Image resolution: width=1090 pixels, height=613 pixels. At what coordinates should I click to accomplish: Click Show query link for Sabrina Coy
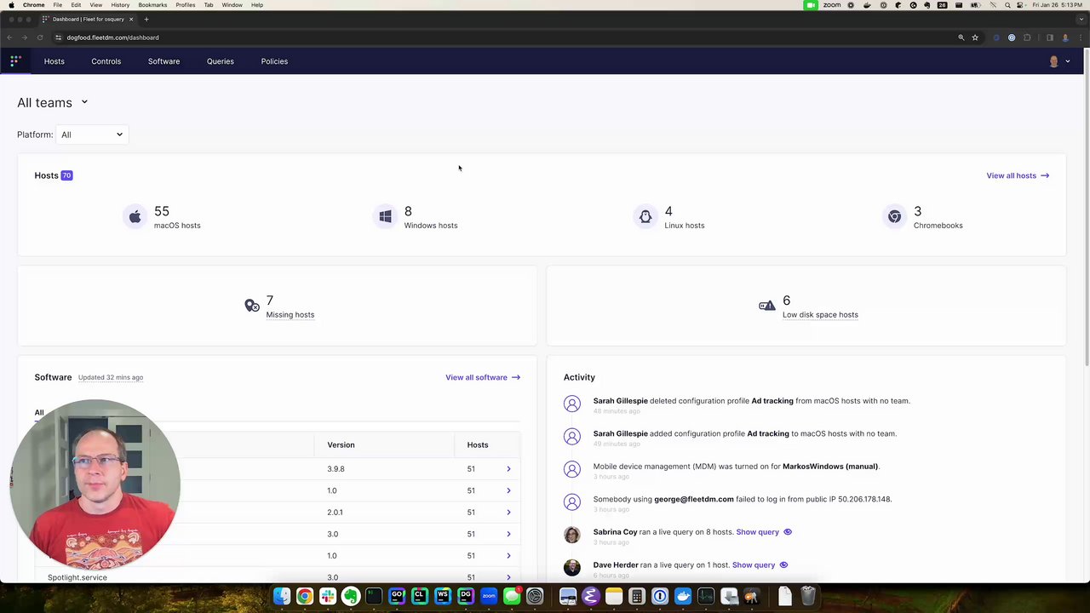coord(757,532)
